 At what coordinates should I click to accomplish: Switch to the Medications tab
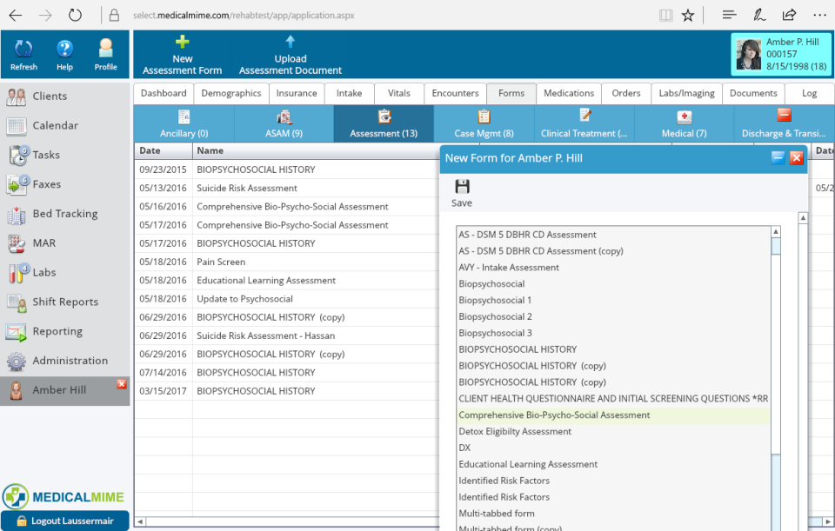(568, 93)
